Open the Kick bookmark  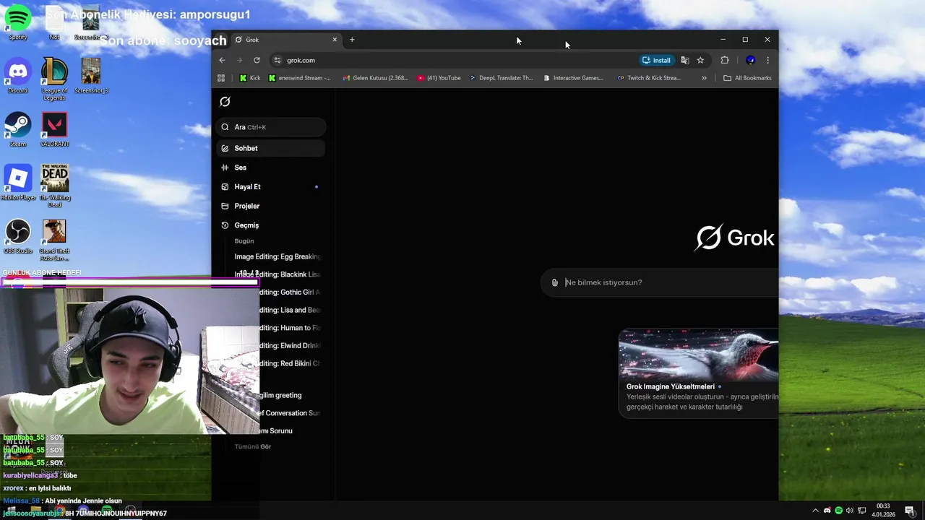250,78
